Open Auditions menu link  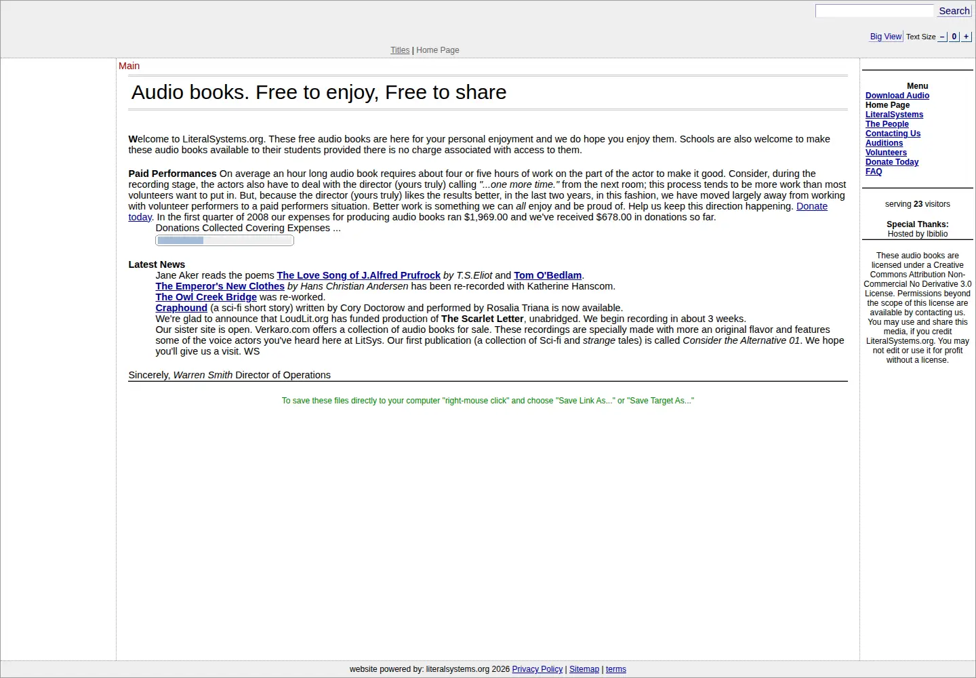pos(884,143)
